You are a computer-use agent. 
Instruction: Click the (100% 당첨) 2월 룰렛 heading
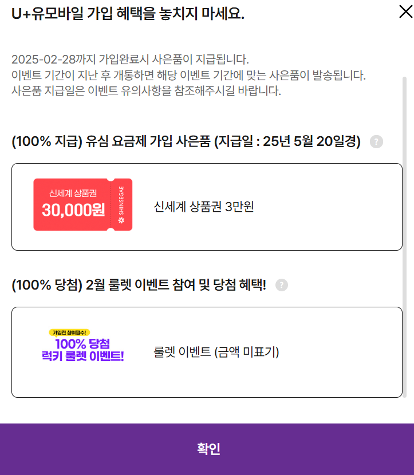pyautogui.click(x=139, y=285)
